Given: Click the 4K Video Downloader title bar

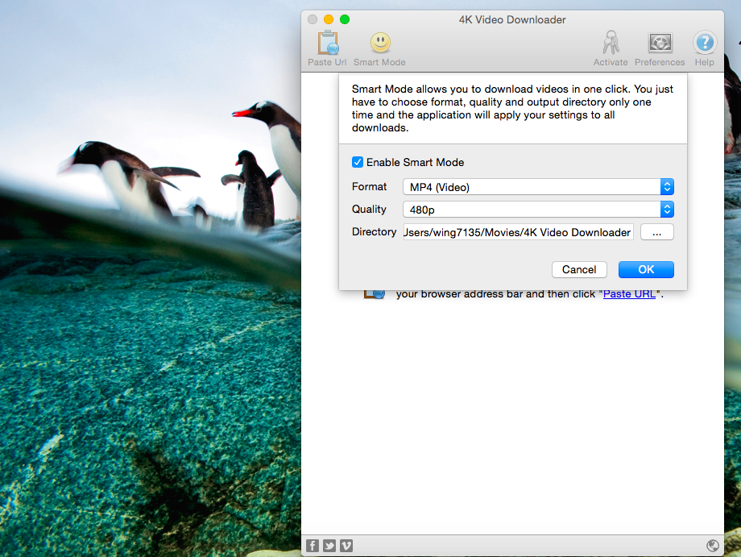Looking at the screenshot, I should point(511,19).
